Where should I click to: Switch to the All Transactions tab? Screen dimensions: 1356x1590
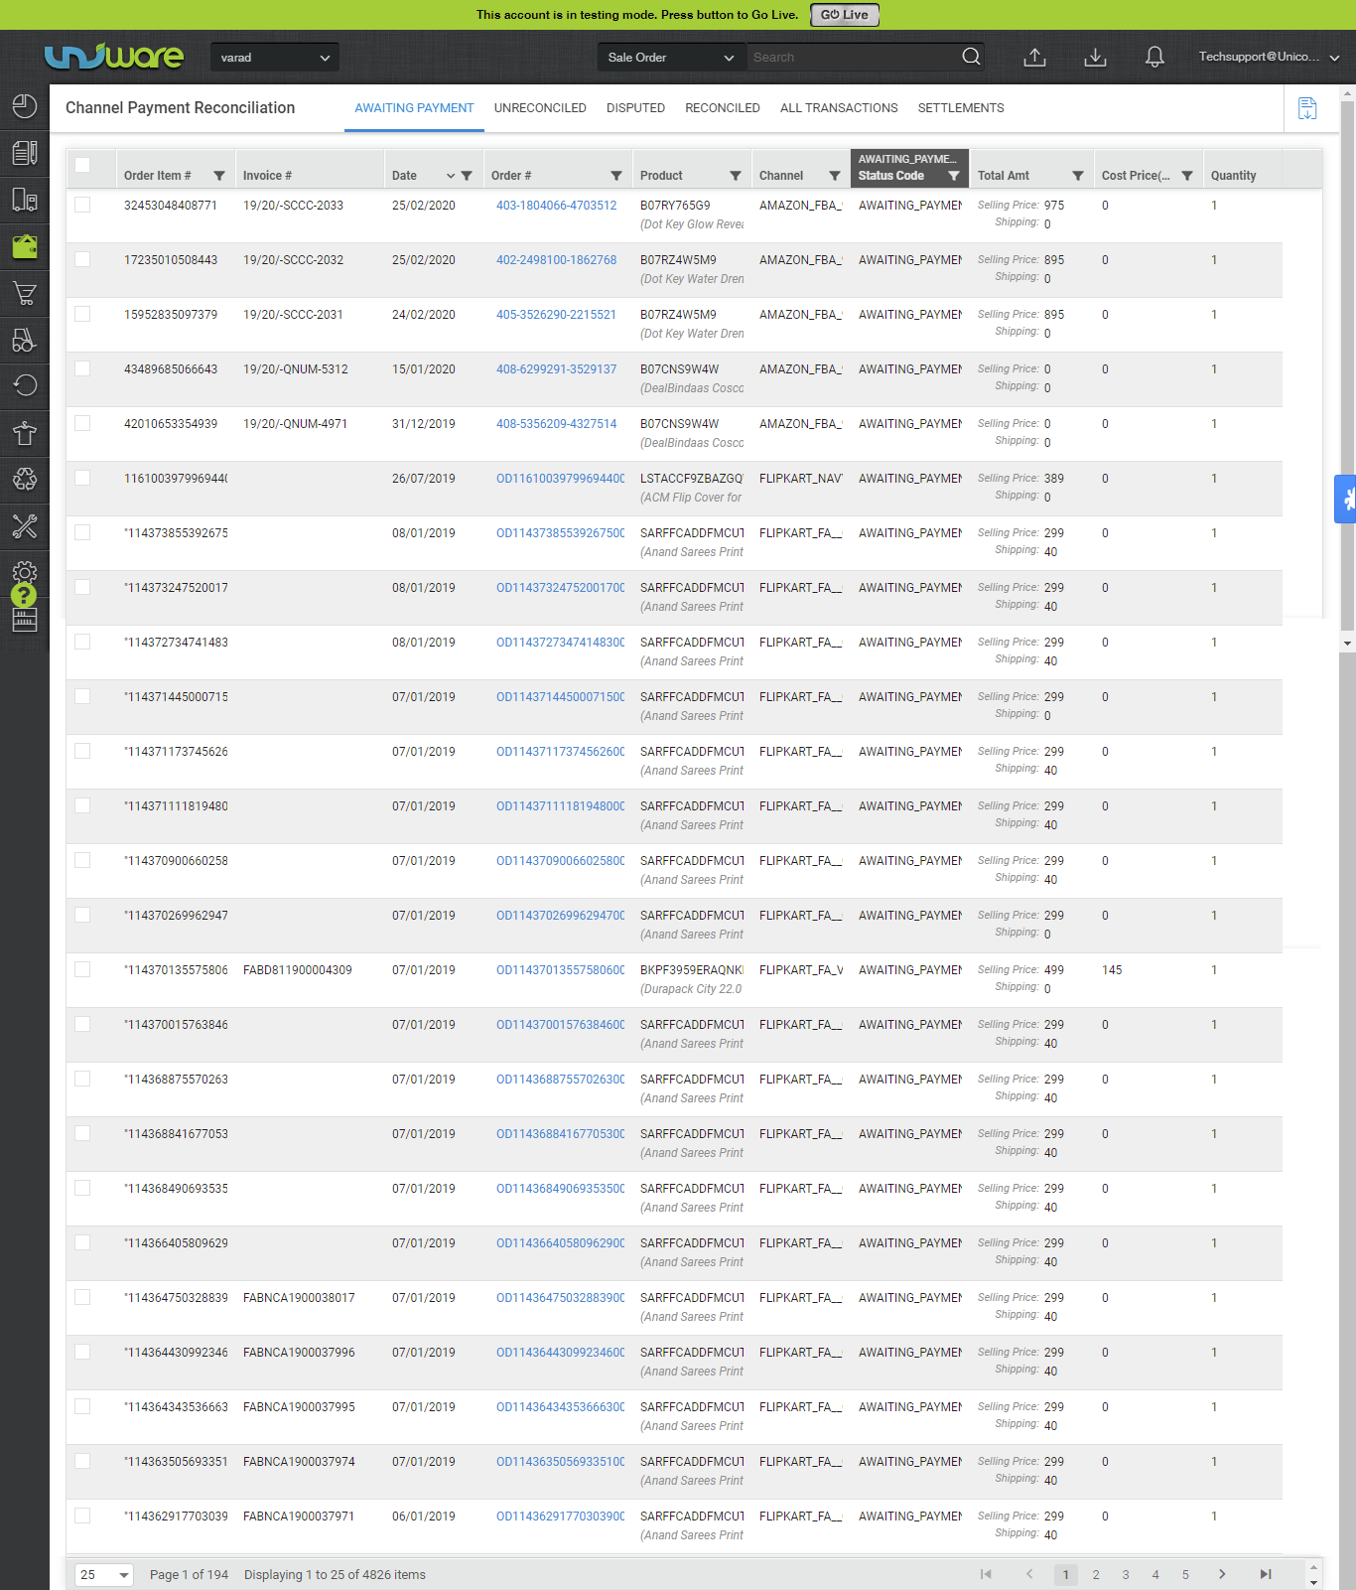(x=839, y=108)
